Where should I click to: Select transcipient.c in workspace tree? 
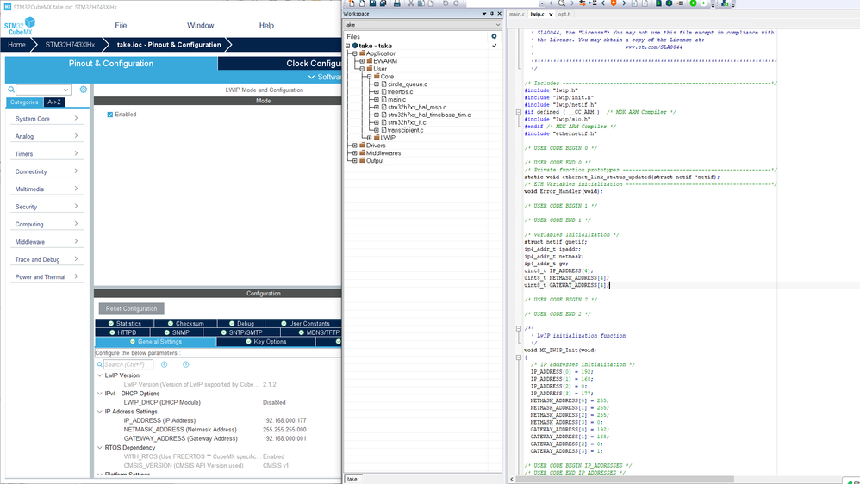point(405,130)
